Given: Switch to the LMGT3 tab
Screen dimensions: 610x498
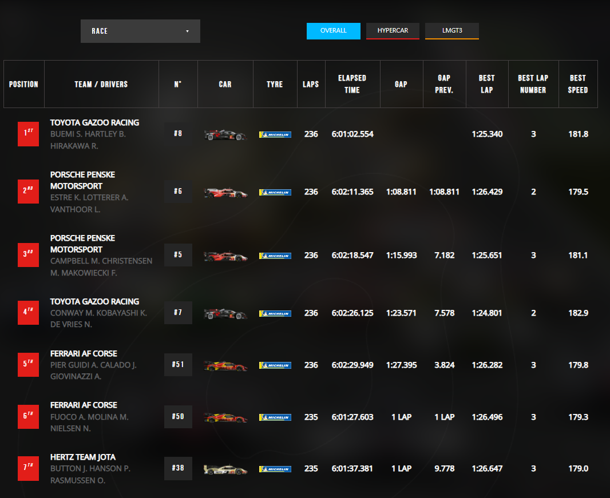Looking at the screenshot, I should point(452,31).
